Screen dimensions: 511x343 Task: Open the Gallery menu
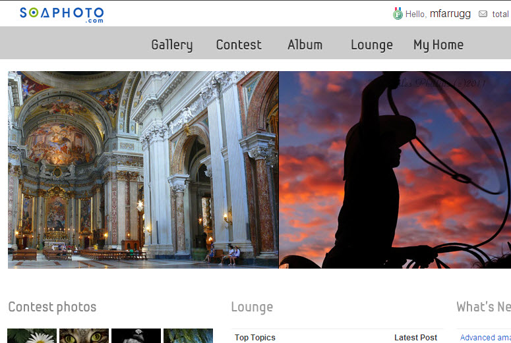click(x=171, y=45)
